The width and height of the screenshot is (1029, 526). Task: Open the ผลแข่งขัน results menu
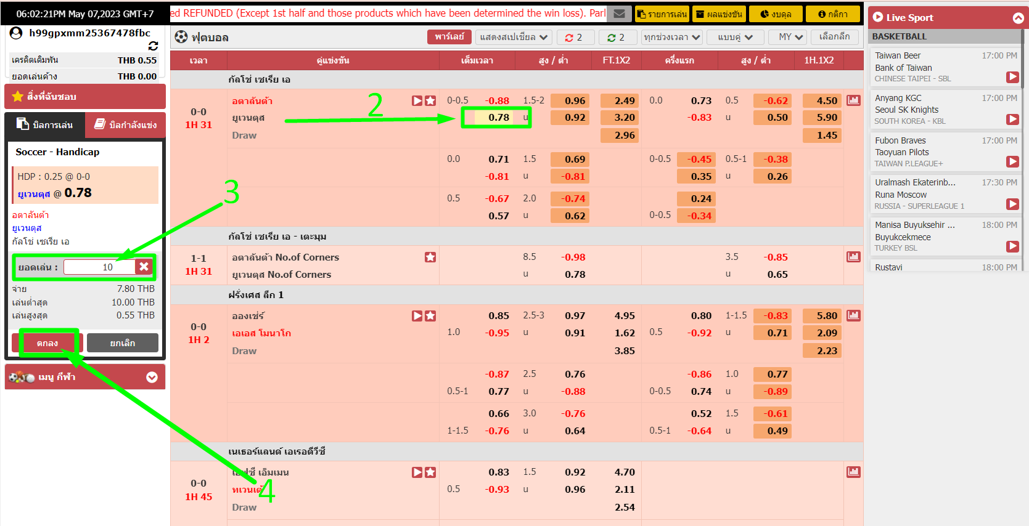719,14
